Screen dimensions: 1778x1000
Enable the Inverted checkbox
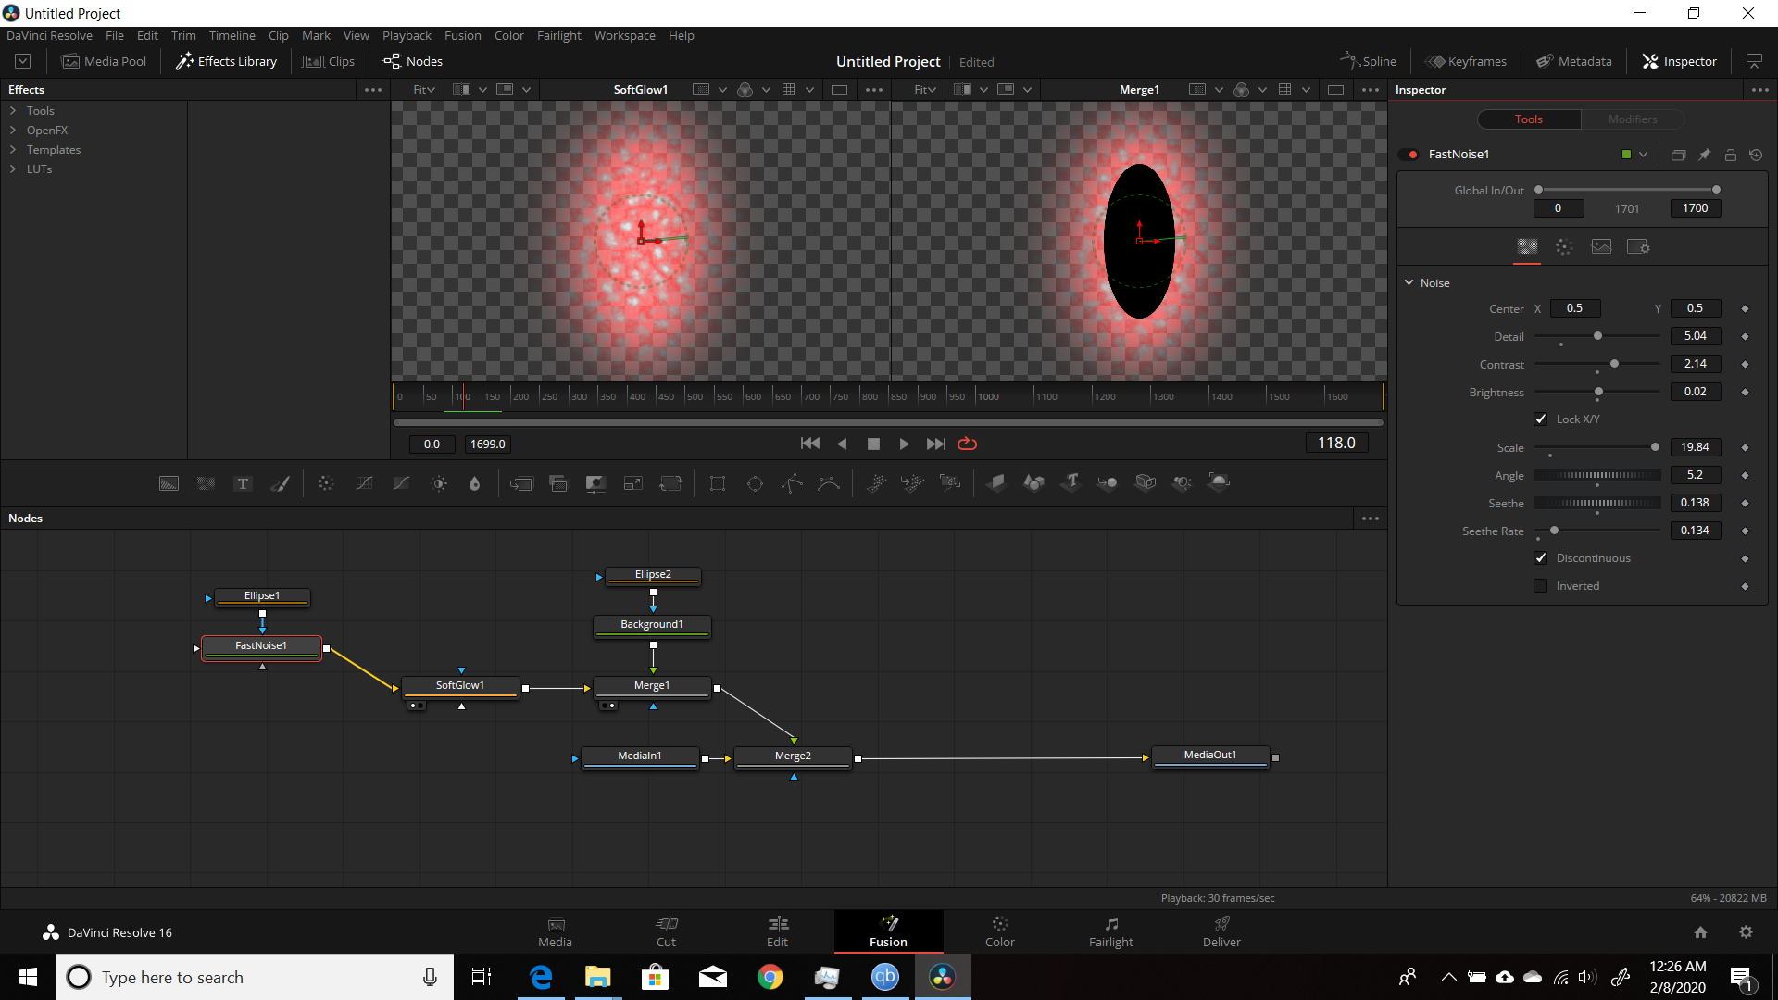(x=1541, y=586)
